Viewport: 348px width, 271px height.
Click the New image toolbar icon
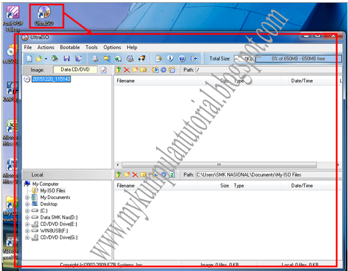(x=29, y=59)
